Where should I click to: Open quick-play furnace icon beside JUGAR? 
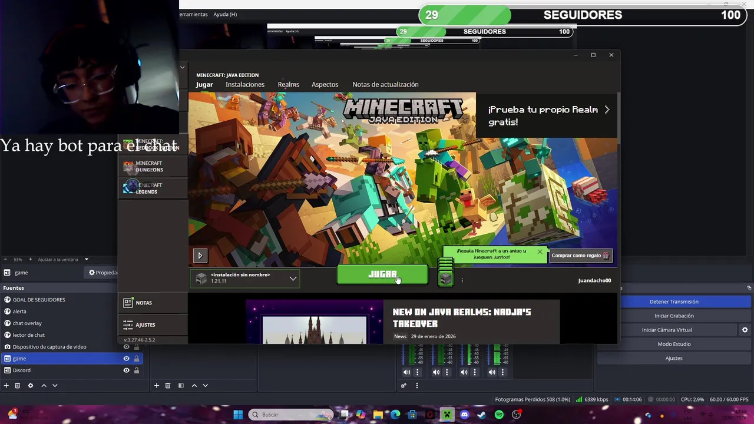[x=445, y=278]
